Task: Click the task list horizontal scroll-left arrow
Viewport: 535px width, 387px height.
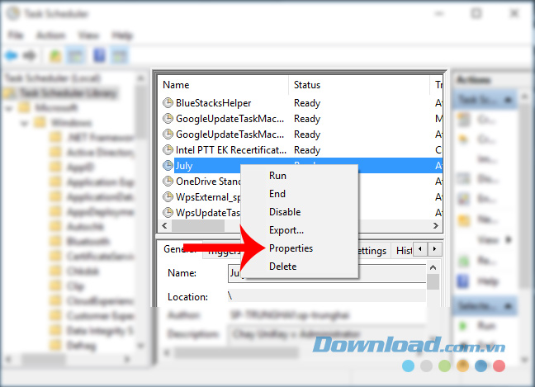Action: (x=164, y=225)
